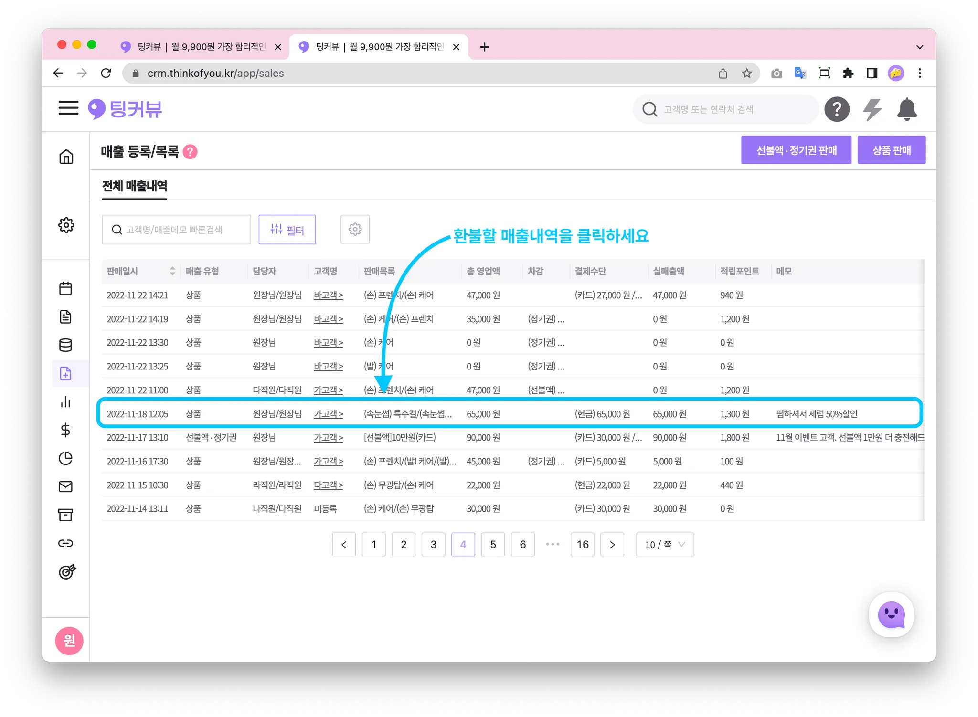
Task: Expand the 10 / 쪽 page size dropdown
Action: pyautogui.click(x=665, y=545)
